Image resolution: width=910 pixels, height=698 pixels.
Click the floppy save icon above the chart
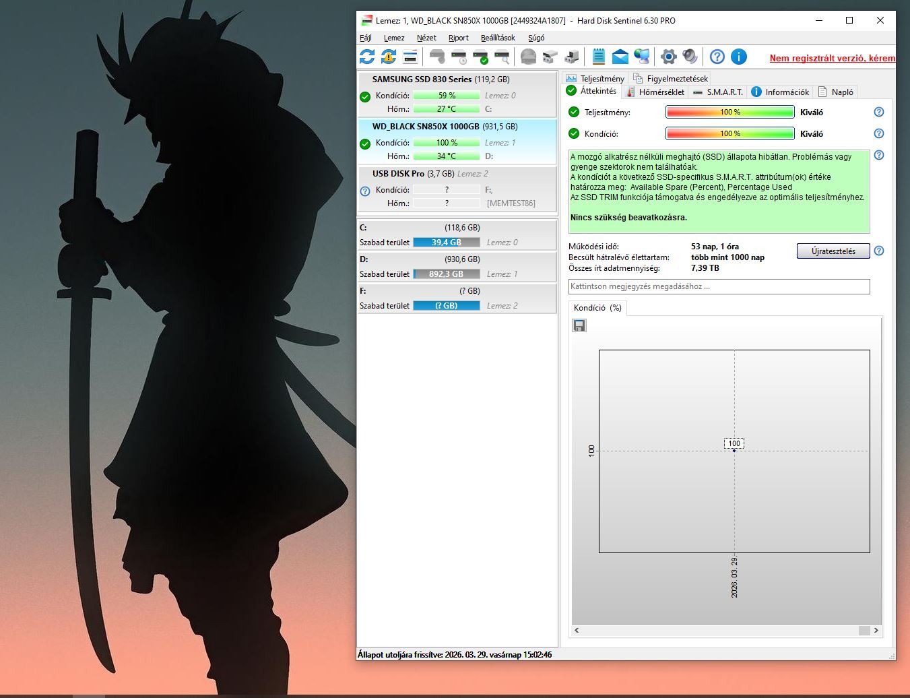(x=579, y=325)
